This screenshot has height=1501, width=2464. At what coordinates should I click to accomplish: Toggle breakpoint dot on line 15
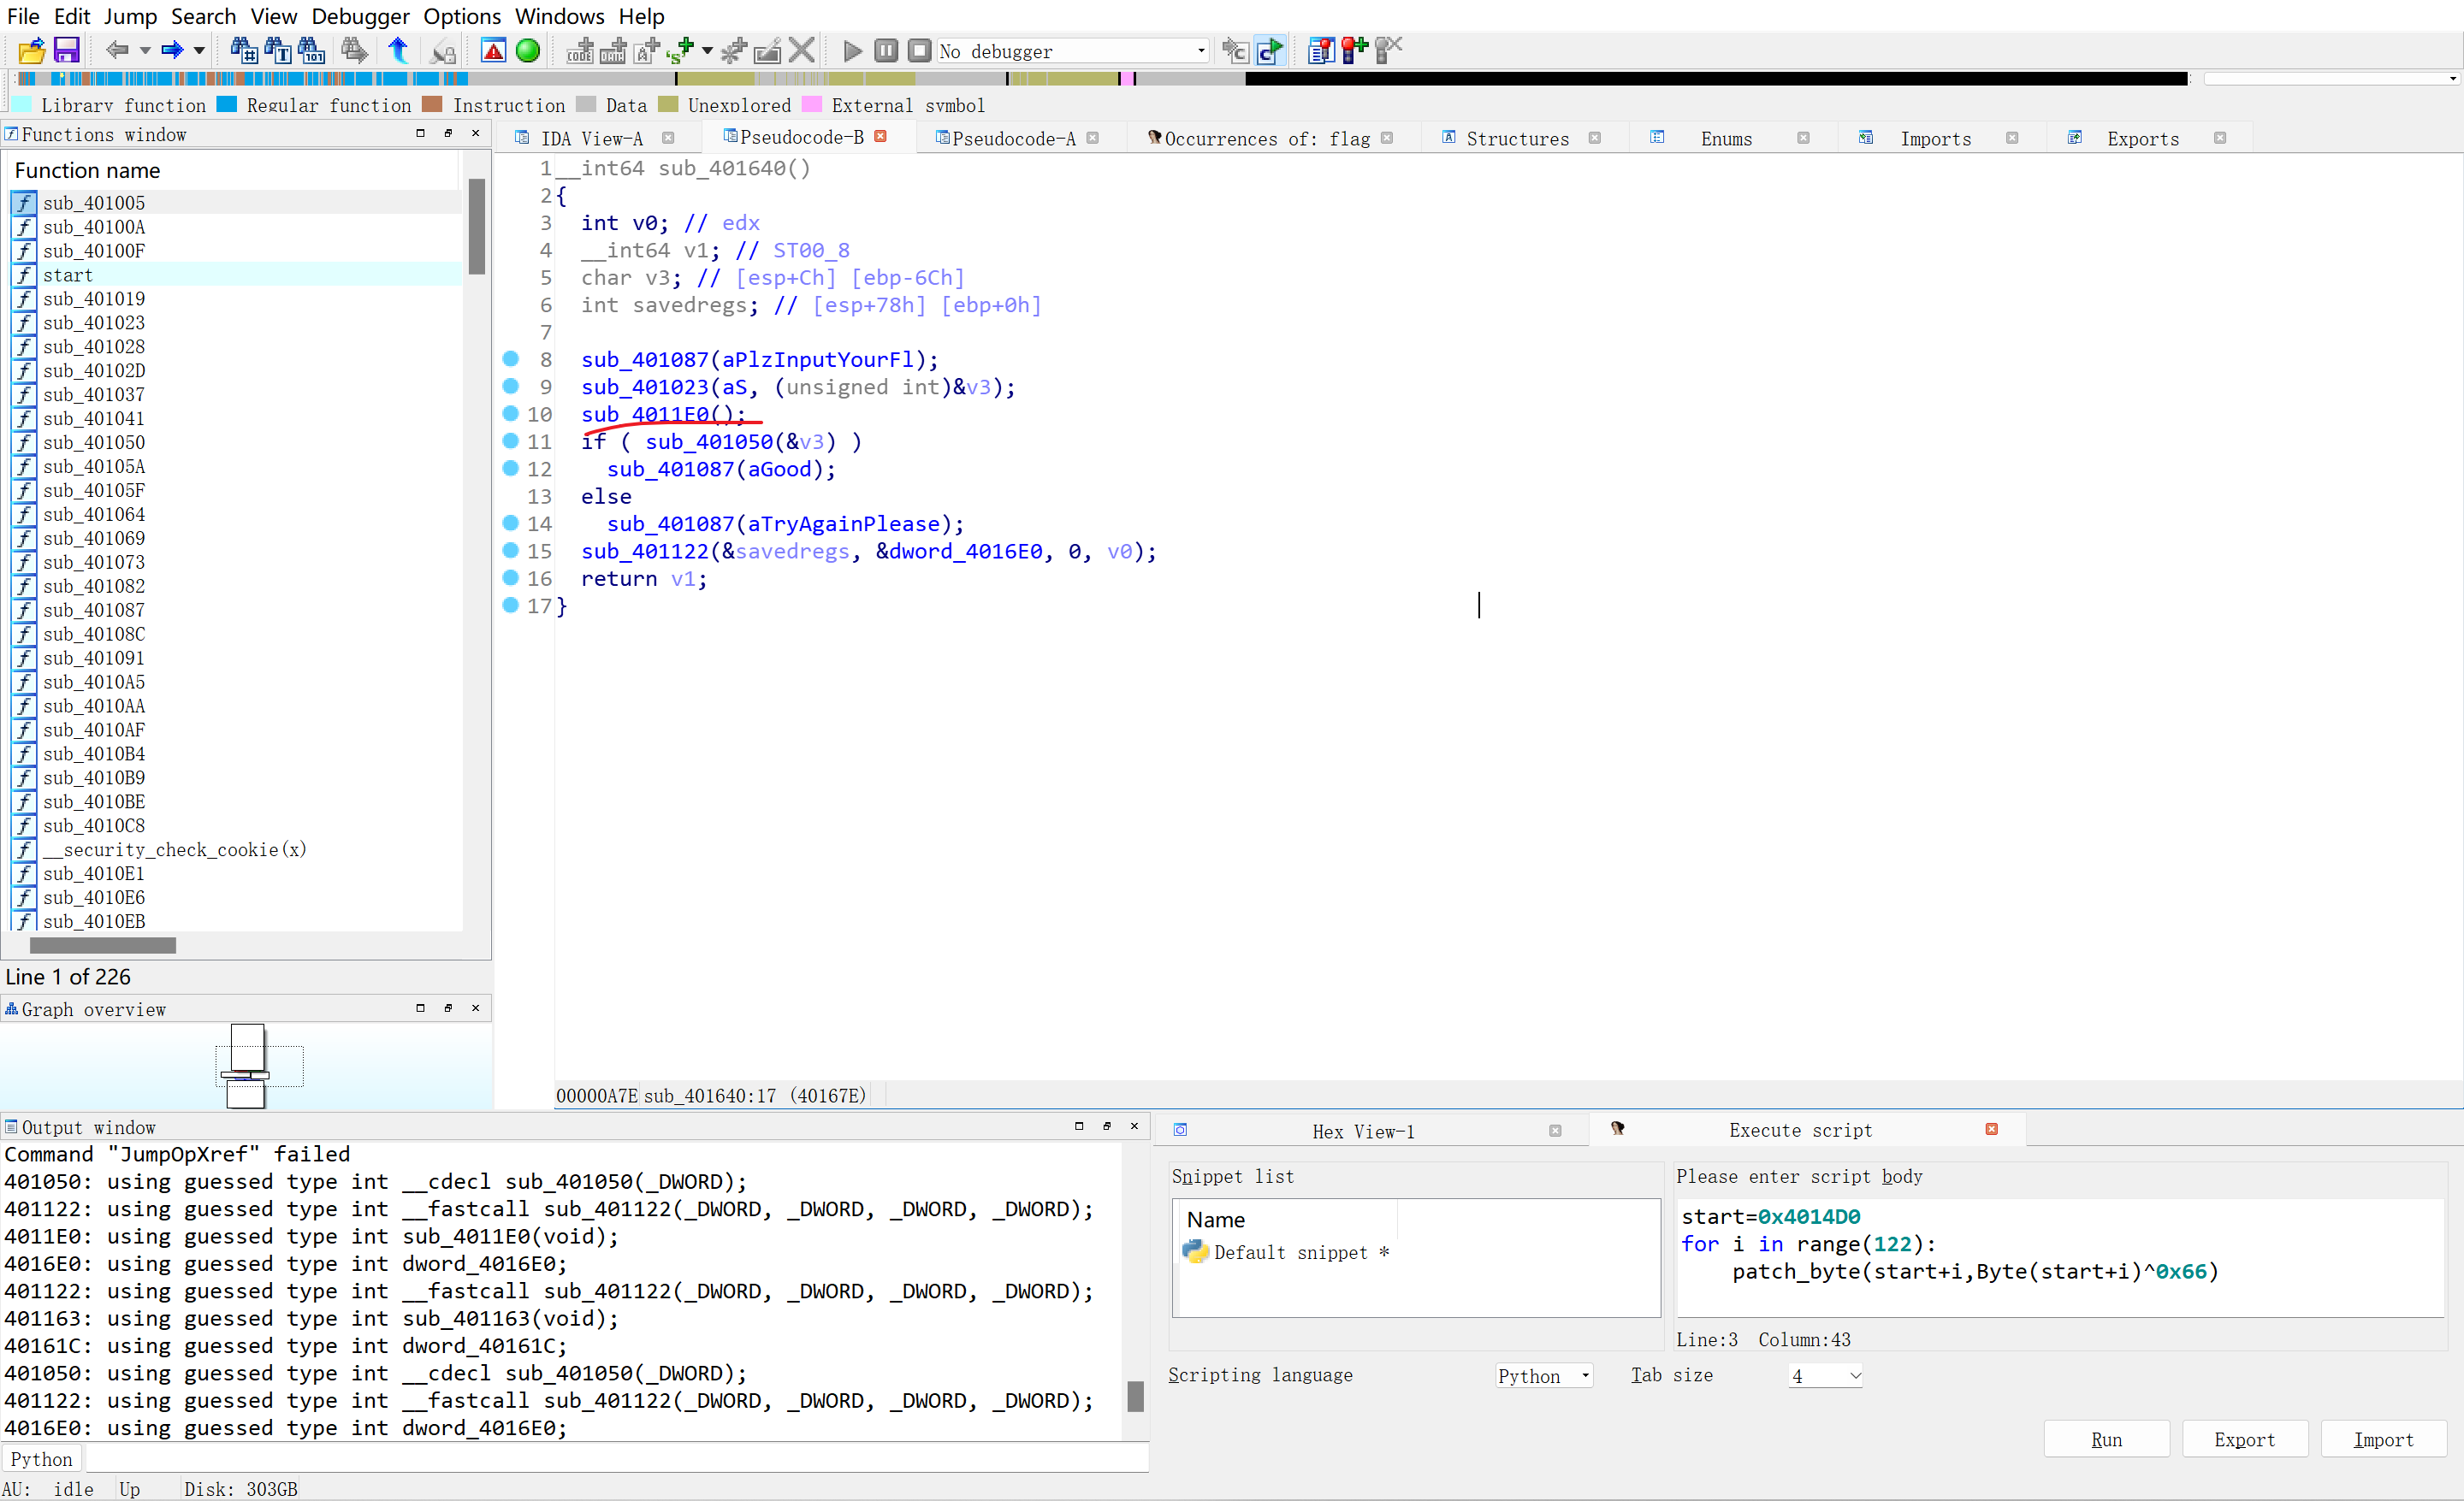coord(510,550)
